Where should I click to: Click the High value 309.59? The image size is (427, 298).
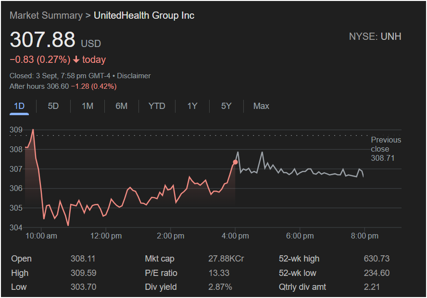click(83, 273)
